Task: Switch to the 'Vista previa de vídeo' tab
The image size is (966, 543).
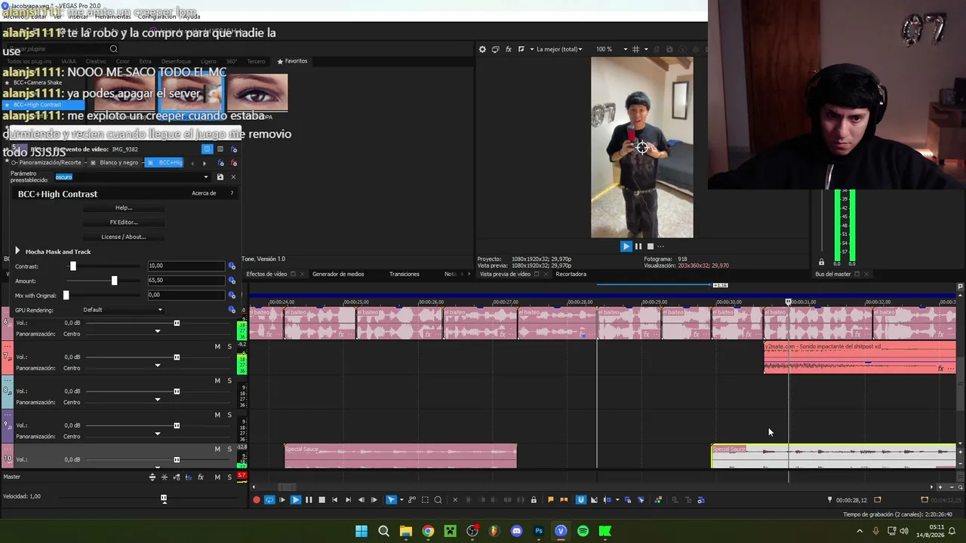Action: (x=505, y=274)
